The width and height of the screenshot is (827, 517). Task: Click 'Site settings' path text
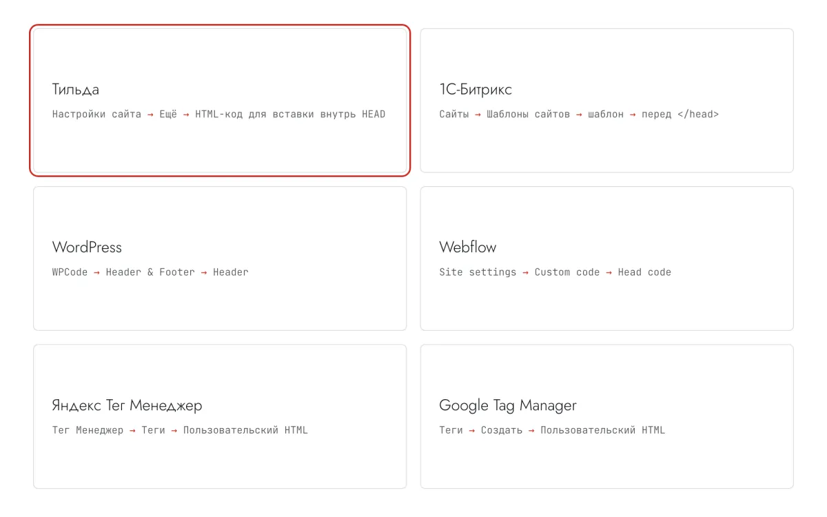tap(478, 272)
